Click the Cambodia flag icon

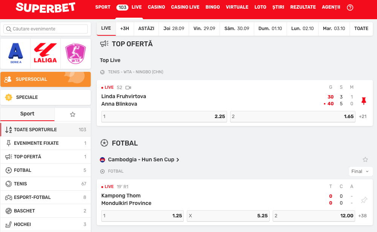pyautogui.click(x=102, y=160)
